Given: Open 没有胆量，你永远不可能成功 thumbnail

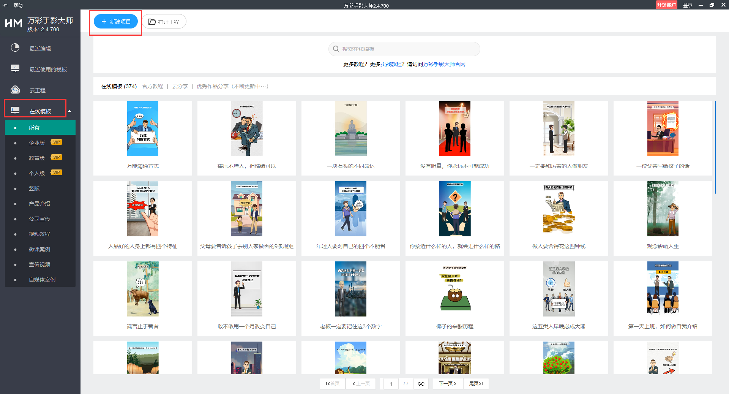Looking at the screenshot, I should click(x=455, y=128).
